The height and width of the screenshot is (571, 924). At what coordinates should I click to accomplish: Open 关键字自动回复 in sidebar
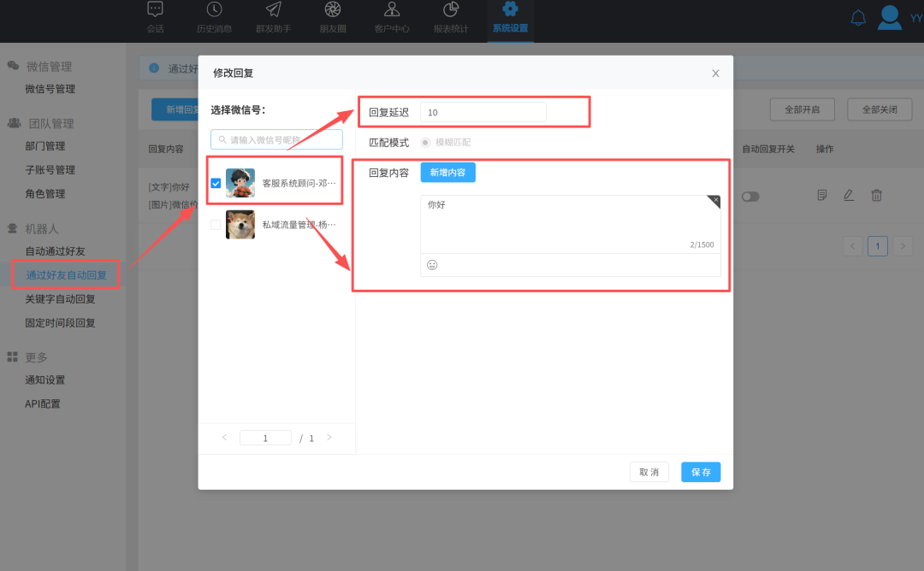pyautogui.click(x=60, y=299)
